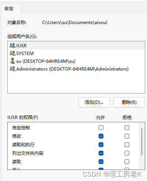This screenshot has width=147, height=181.
Task: Click the Administrators group icon
Action: pyautogui.click(x=13, y=69)
